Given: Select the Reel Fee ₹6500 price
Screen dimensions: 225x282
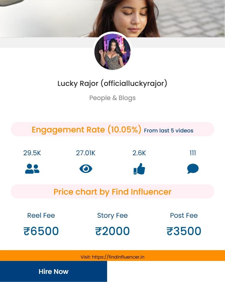Looking at the screenshot, I should click(41, 231).
